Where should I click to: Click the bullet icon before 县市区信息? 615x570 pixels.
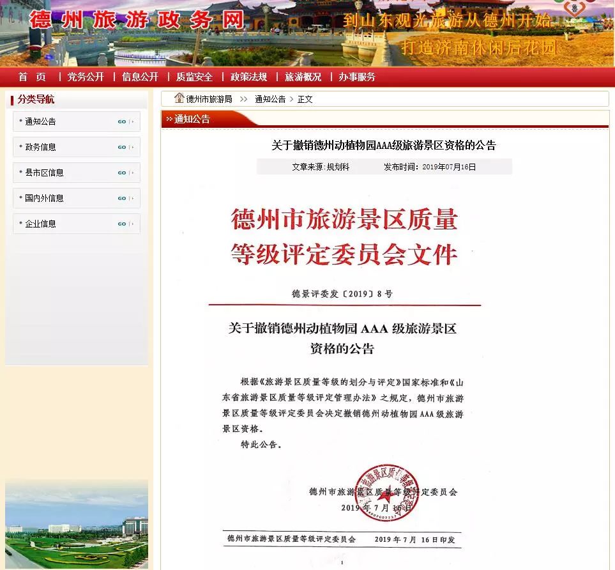(x=19, y=173)
